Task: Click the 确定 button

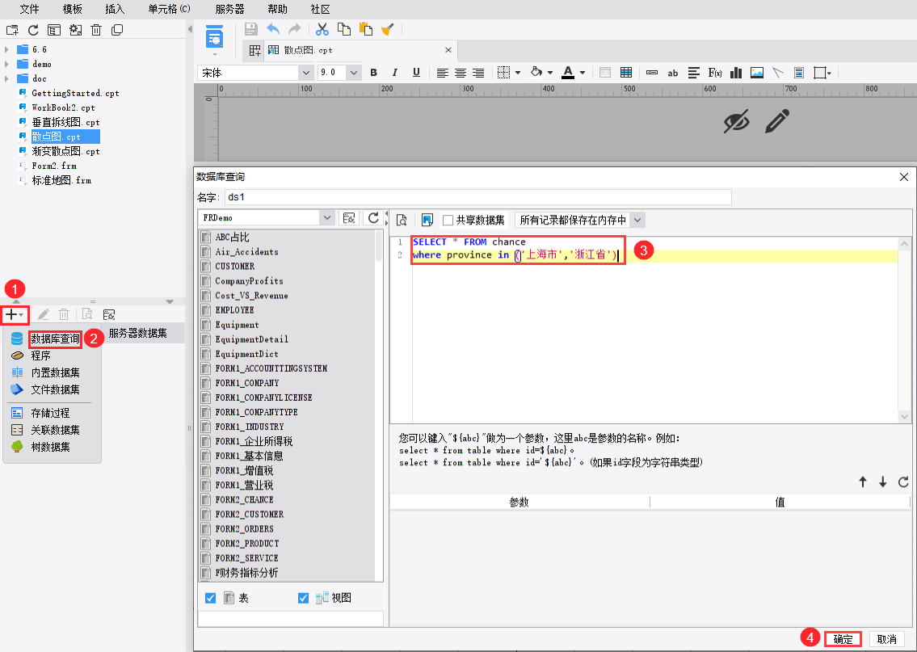Action: pyautogui.click(x=843, y=639)
